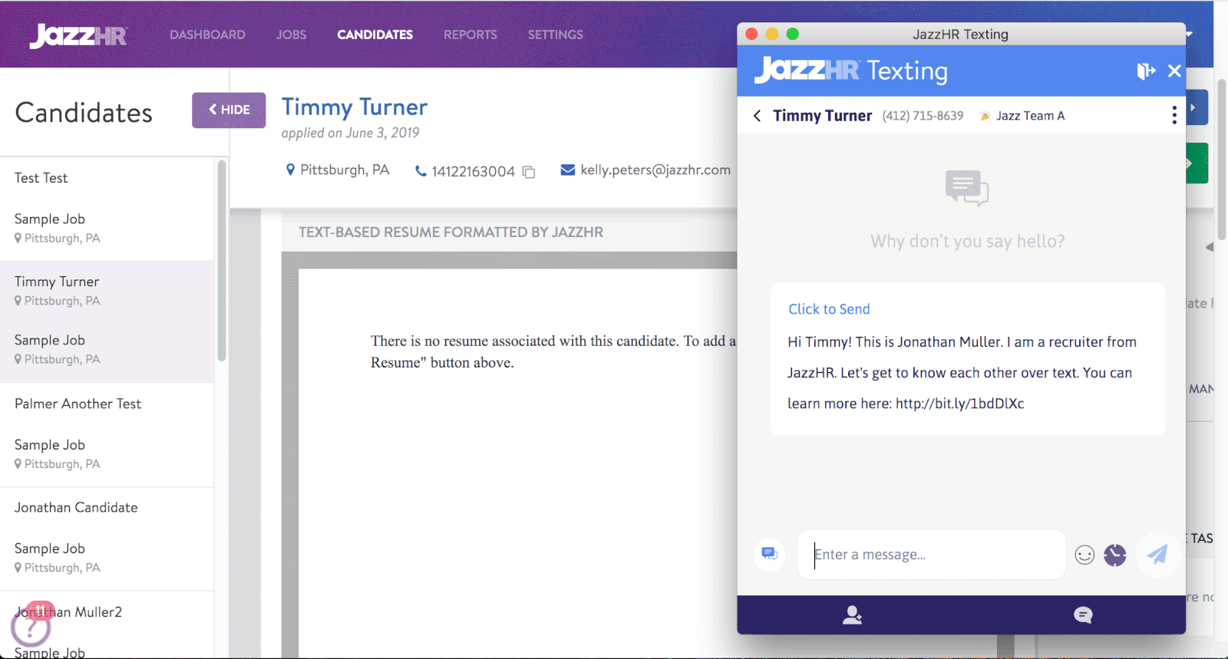The image size is (1228, 659).
Task: Collapse candidate list with HIDE button
Action: pyautogui.click(x=229, y=110)
